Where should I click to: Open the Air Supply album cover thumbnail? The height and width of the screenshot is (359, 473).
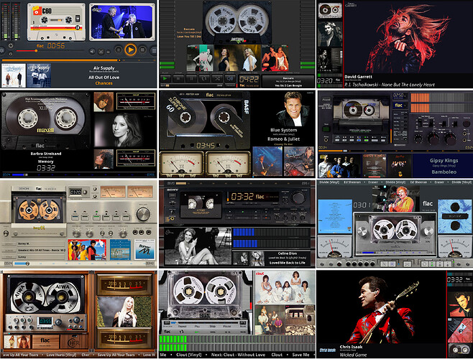pos(39,75)
